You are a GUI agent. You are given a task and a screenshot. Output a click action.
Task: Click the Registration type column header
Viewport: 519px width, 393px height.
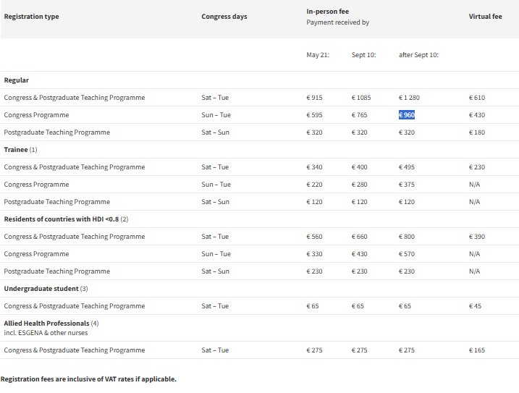click(31, 17)
